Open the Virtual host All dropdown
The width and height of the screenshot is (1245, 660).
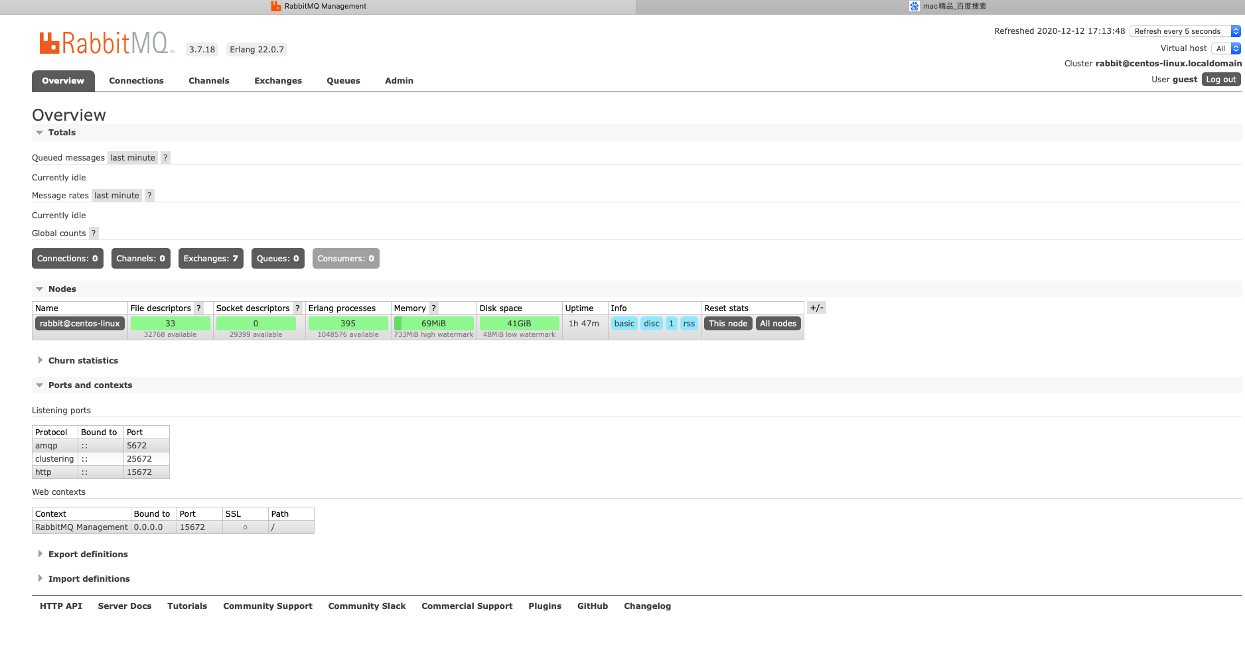(1225, 48)
